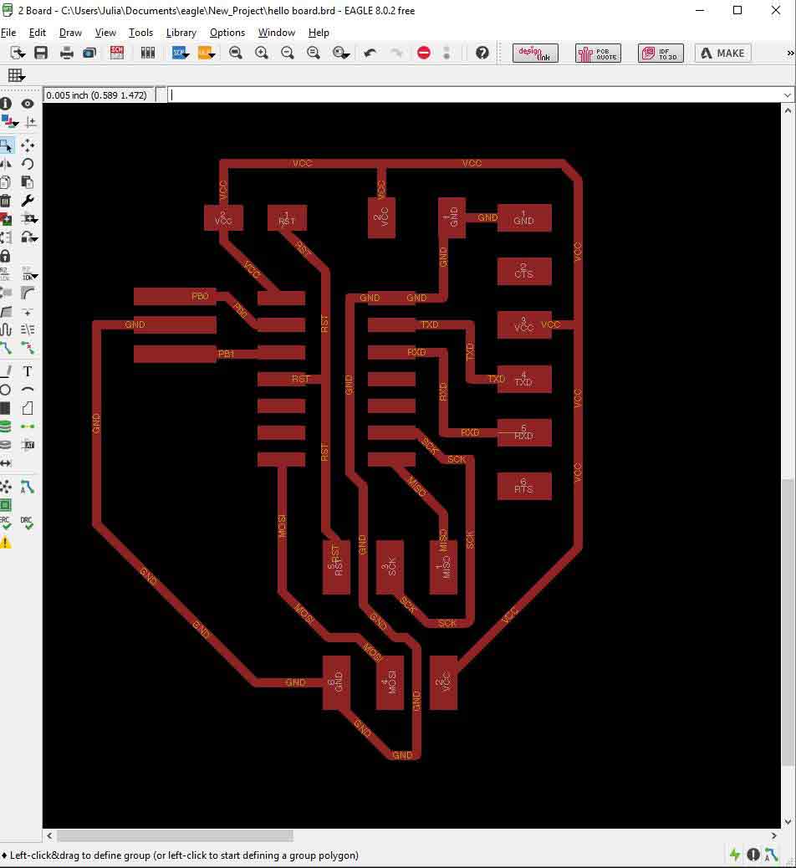Click the design link button
Viewport: 796px width, 868px height.
[x=535, y=54]
